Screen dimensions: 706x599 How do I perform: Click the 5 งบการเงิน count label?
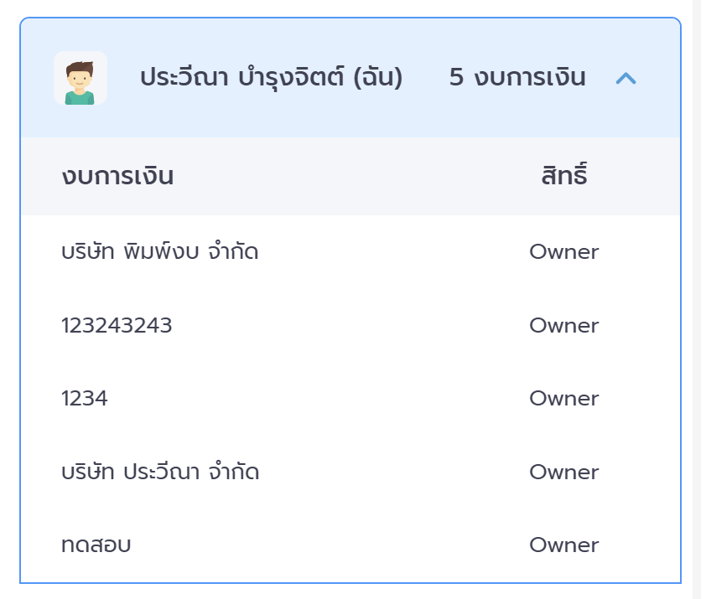point(517,79)
